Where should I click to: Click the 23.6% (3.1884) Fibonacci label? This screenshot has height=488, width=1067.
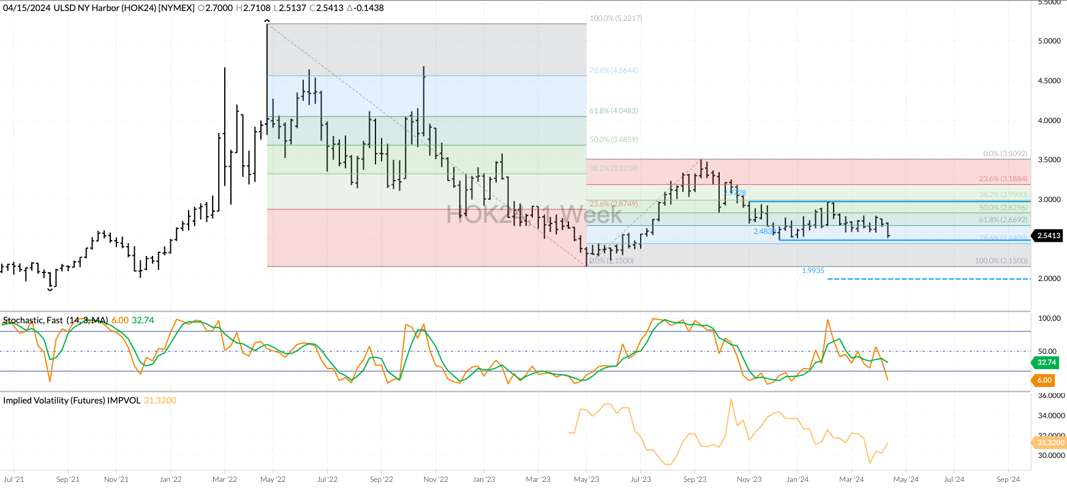click(1003, 179)
